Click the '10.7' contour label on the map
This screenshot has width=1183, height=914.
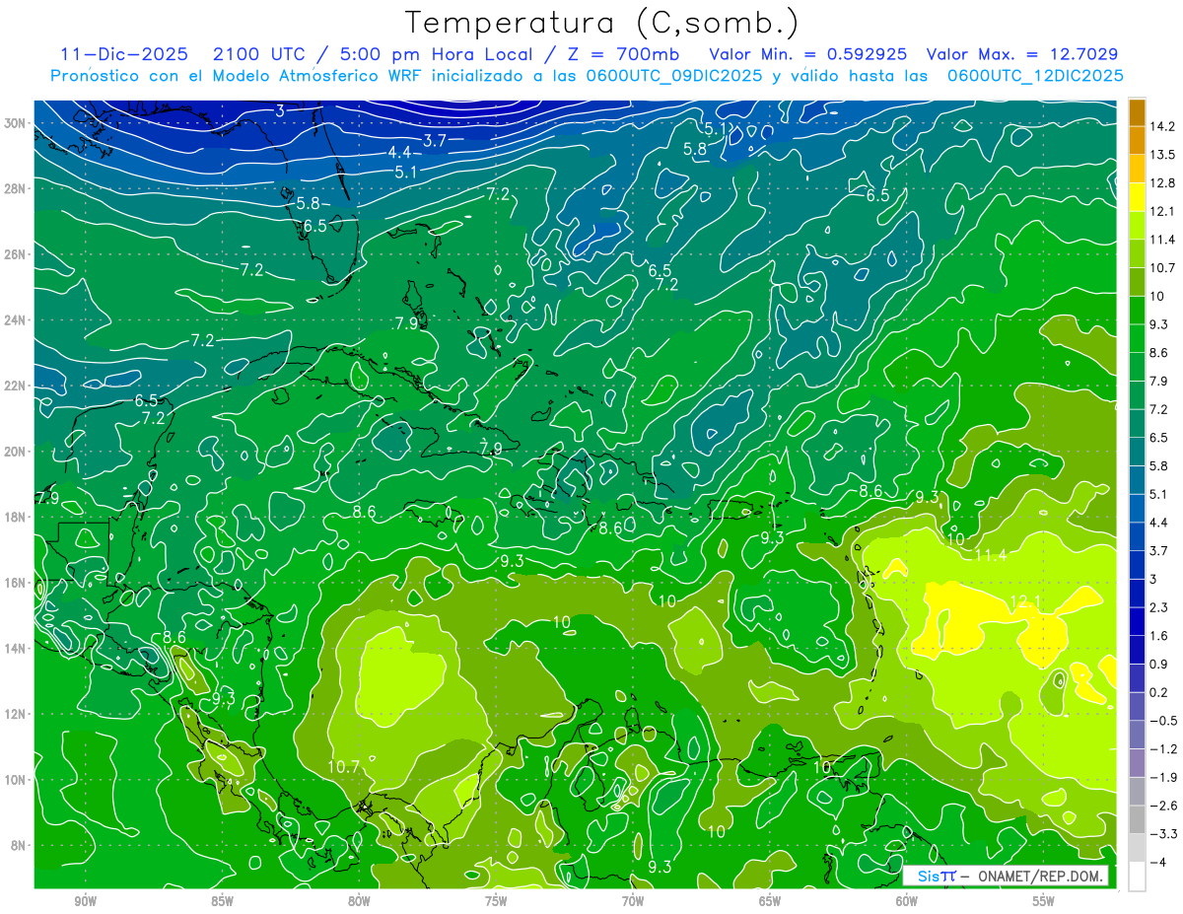point(343,766)
